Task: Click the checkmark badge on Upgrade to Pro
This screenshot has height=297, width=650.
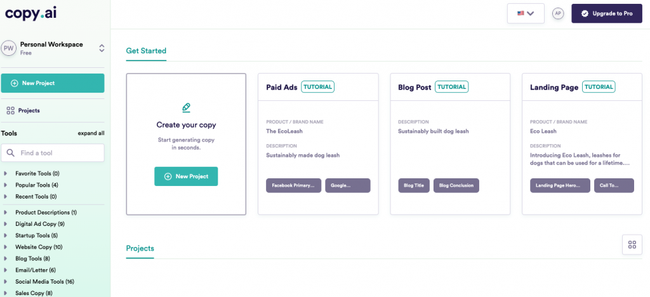Action: 585,13
